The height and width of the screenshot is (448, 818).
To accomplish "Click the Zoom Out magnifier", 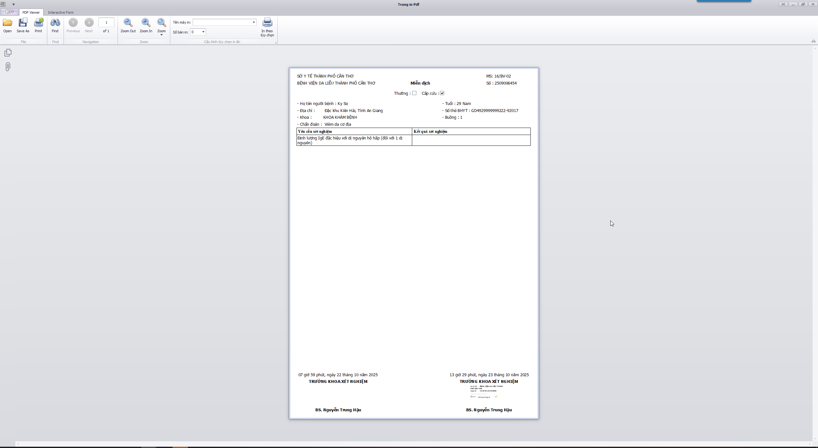I will 128,23.
